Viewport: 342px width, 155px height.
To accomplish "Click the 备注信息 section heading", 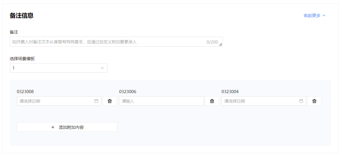I will pyautogui.click(x=22, y=15).
